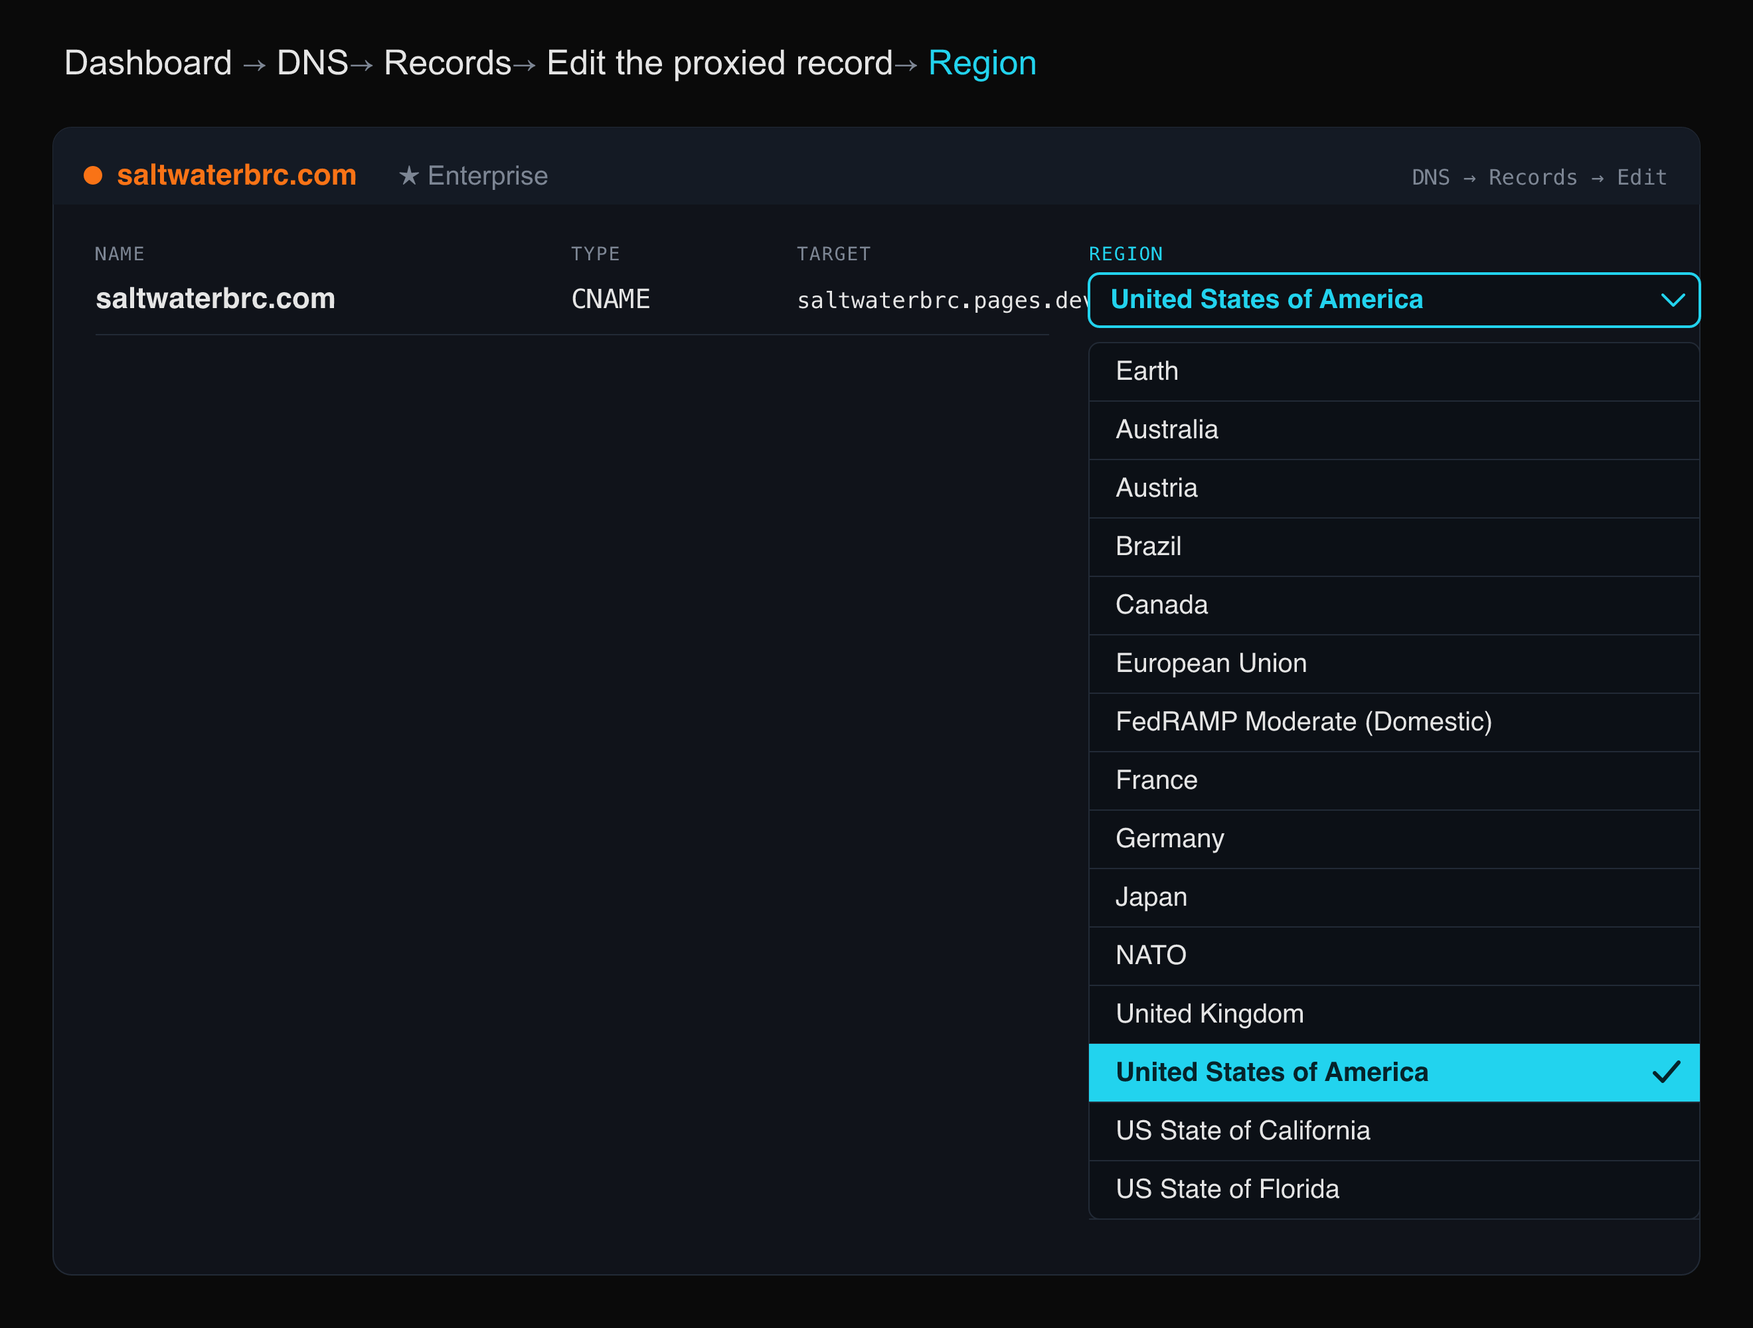
Task: Click United States of America combo box text
Action: click(1266, 299)
